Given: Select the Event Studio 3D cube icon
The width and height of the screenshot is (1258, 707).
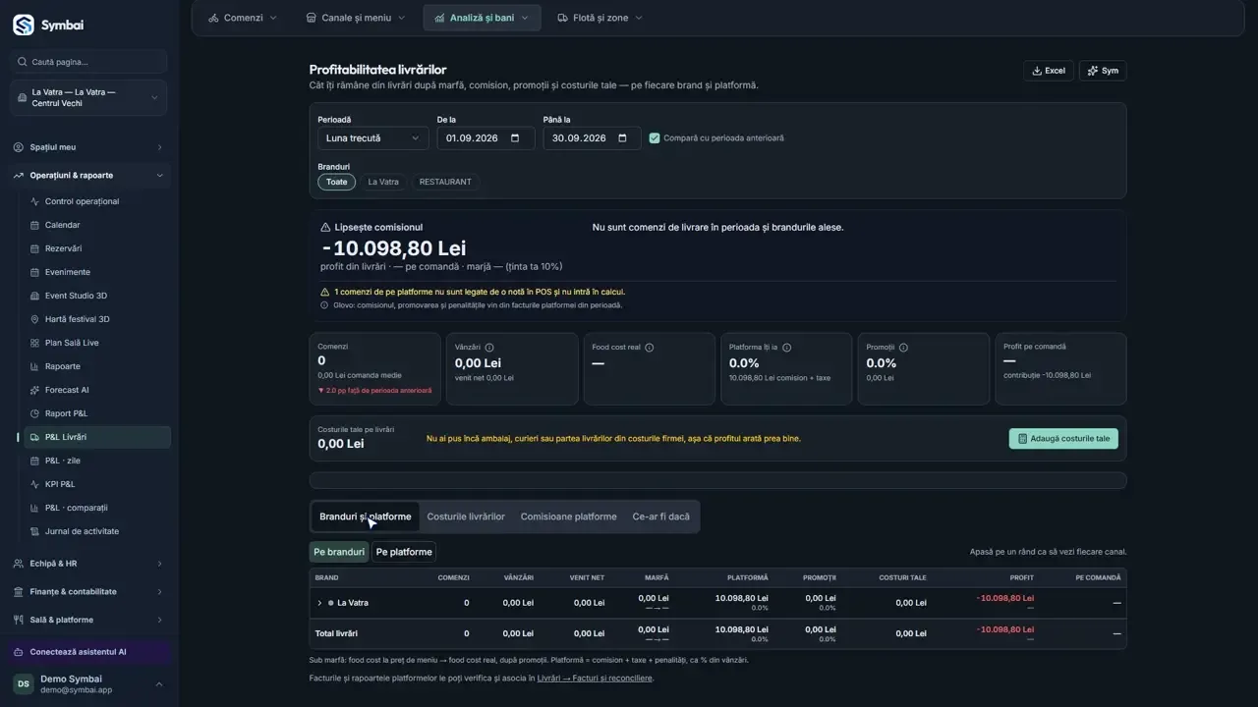Looking at the screenshot, I should (35, 296).
